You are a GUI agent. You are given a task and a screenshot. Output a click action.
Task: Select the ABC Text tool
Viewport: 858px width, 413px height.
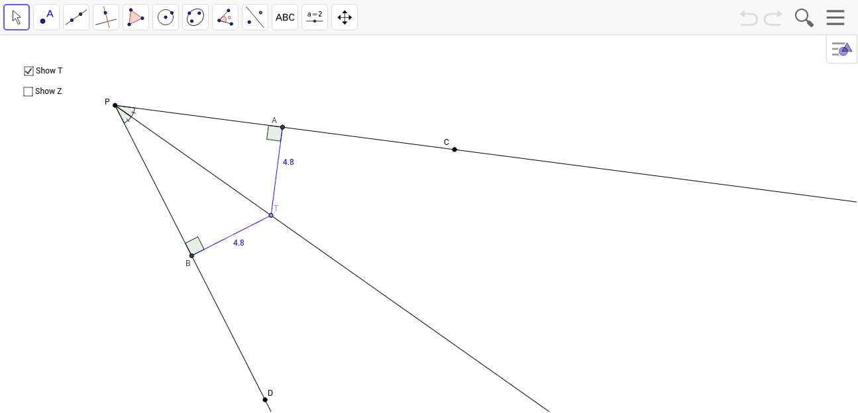click(x=285, y=17)
